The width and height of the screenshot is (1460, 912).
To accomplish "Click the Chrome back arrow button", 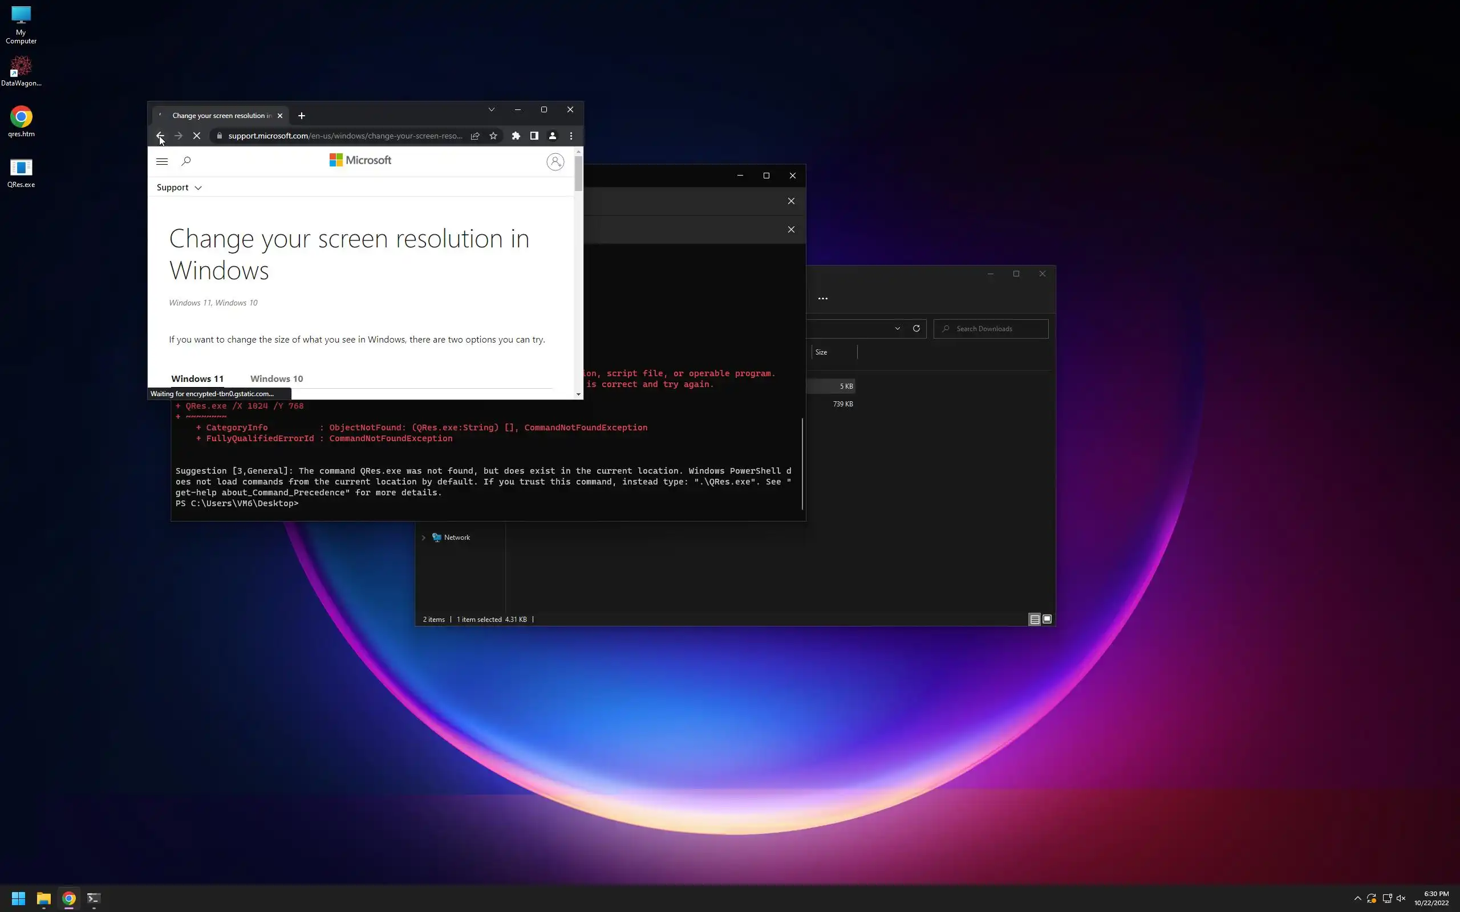I will (160, 136).
